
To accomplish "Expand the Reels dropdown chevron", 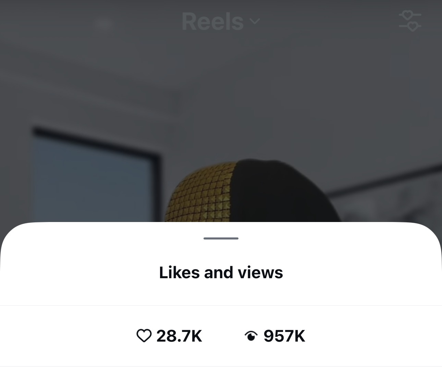I will 255,21.
